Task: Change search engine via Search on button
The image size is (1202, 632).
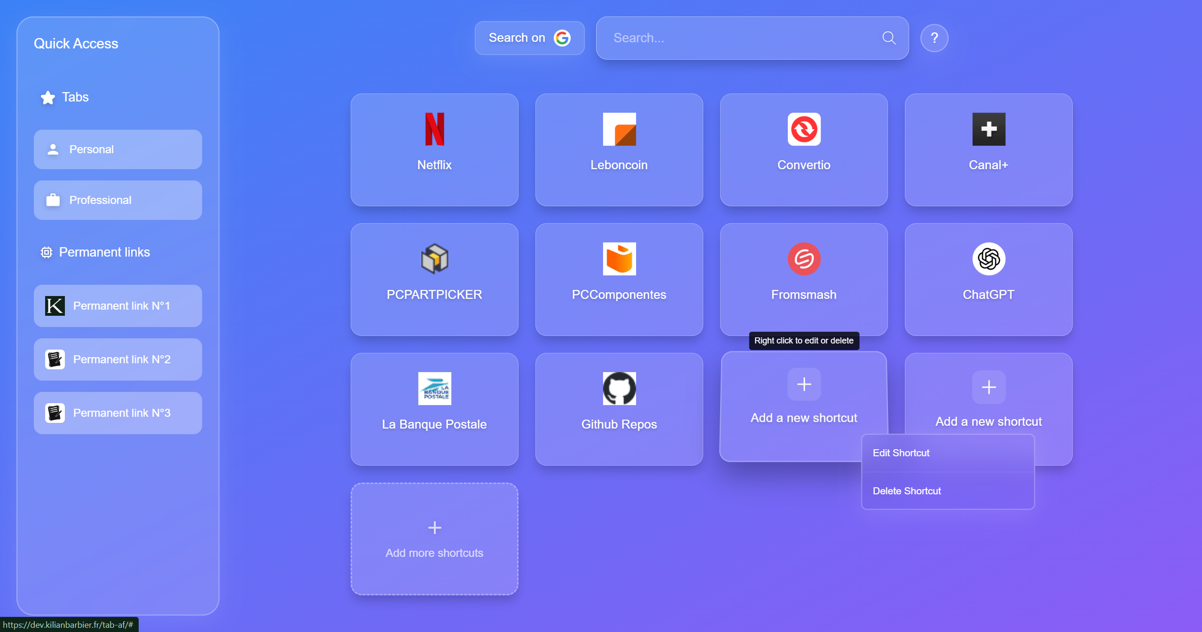Action: 529,38
